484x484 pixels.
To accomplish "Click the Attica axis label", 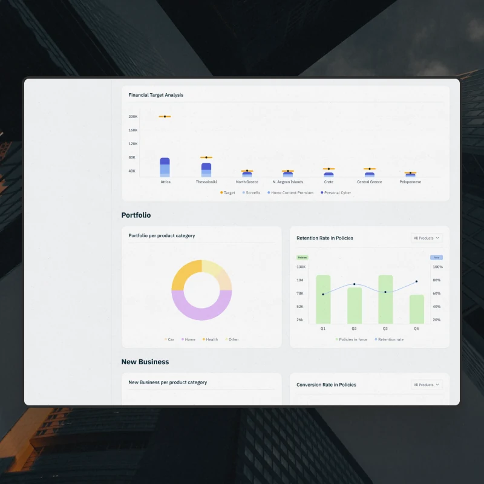I will 165,182.
